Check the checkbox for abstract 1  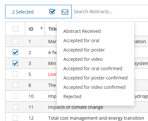[x=15, y=42]
